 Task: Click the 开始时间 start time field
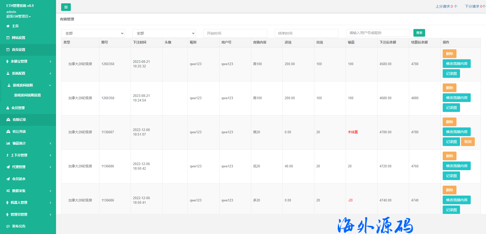coord(235,33)
